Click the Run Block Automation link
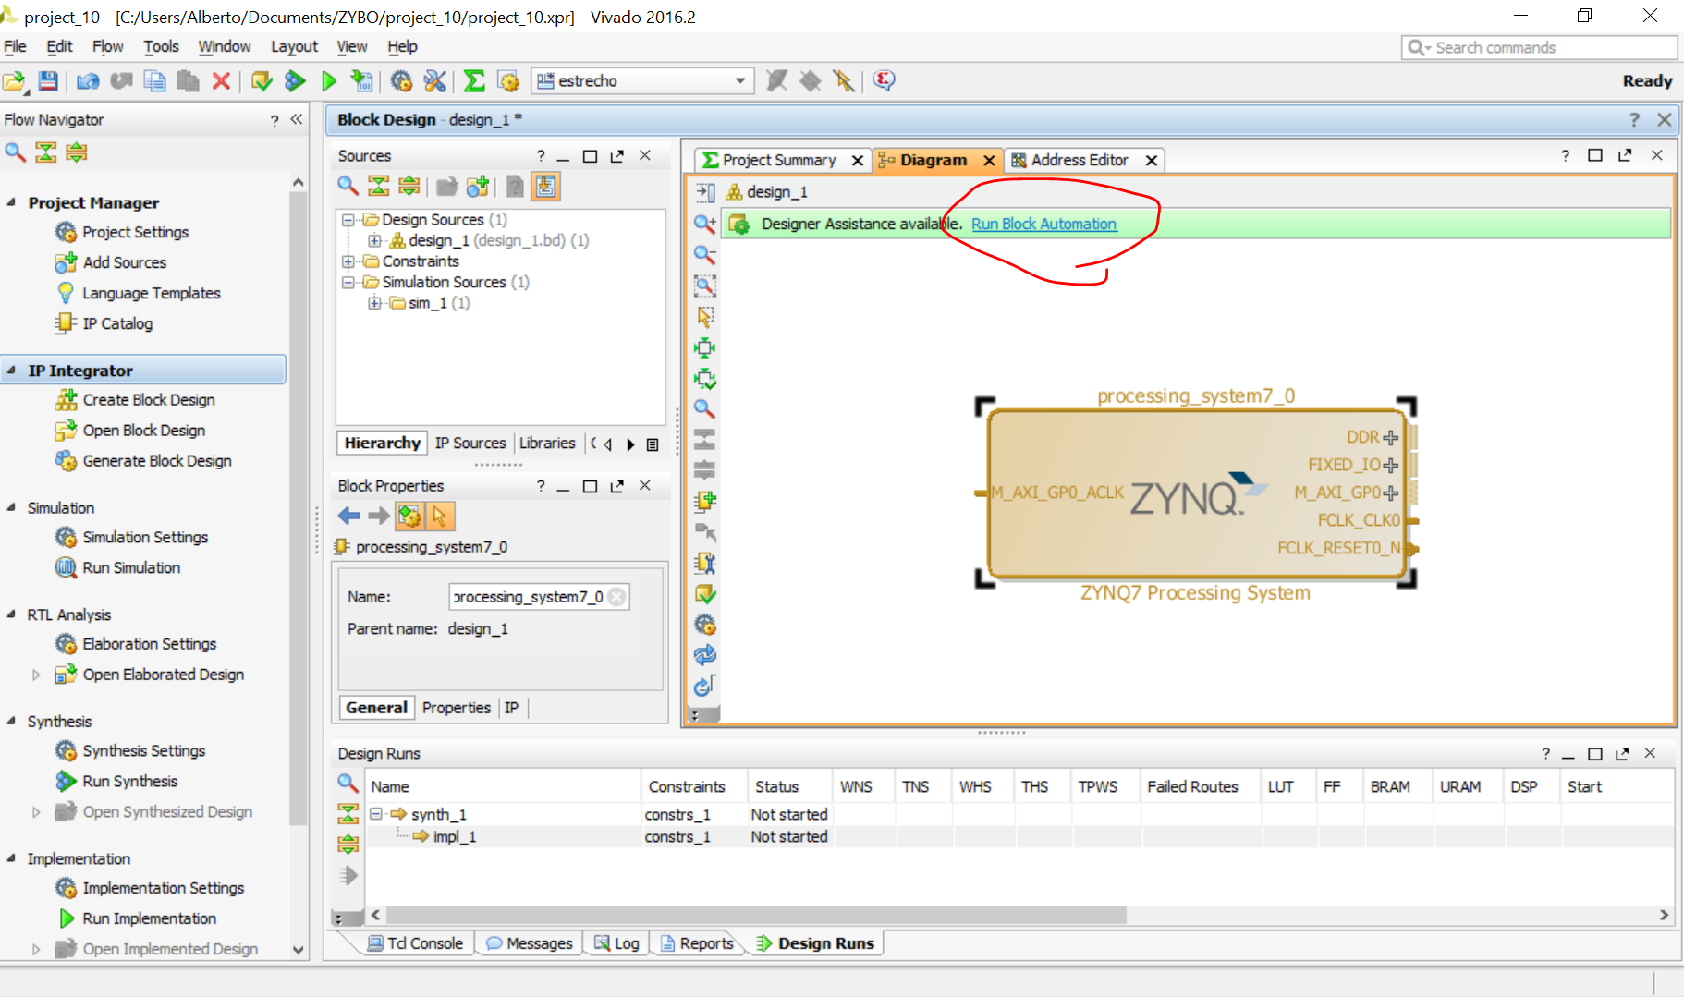The width and height of the screenshot is (1684, 997). pos(1043,224)
